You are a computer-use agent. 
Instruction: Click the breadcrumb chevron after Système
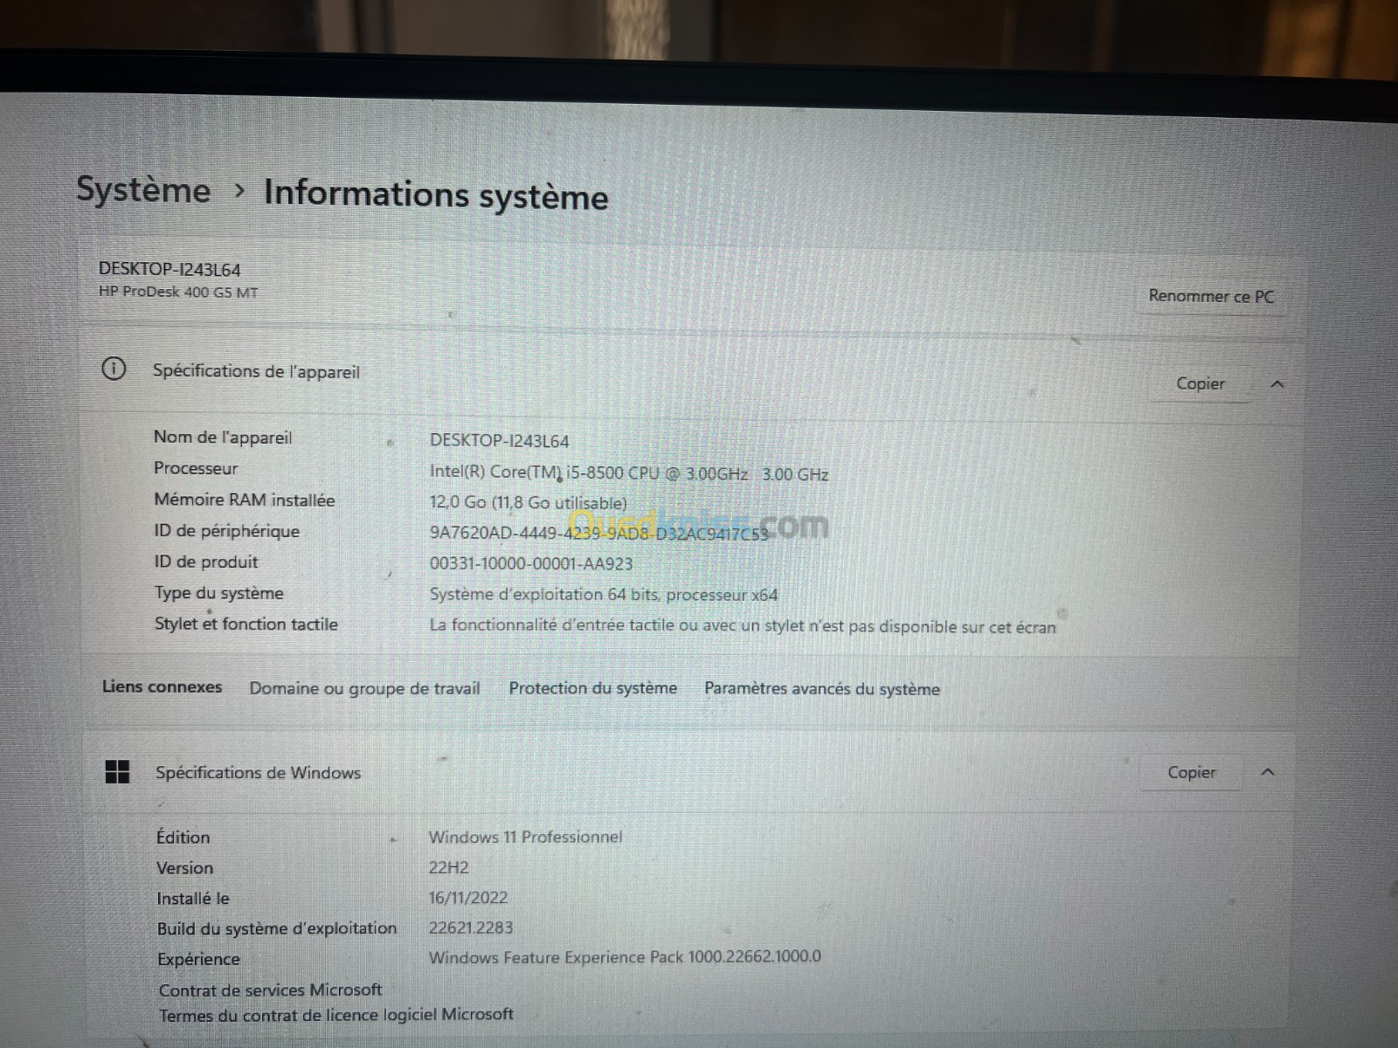coord(239,190)
